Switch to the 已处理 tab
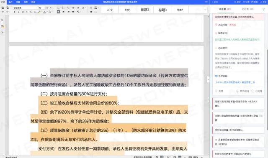The height and width of the screenshot is (158, 268). (x=247, y=9)
